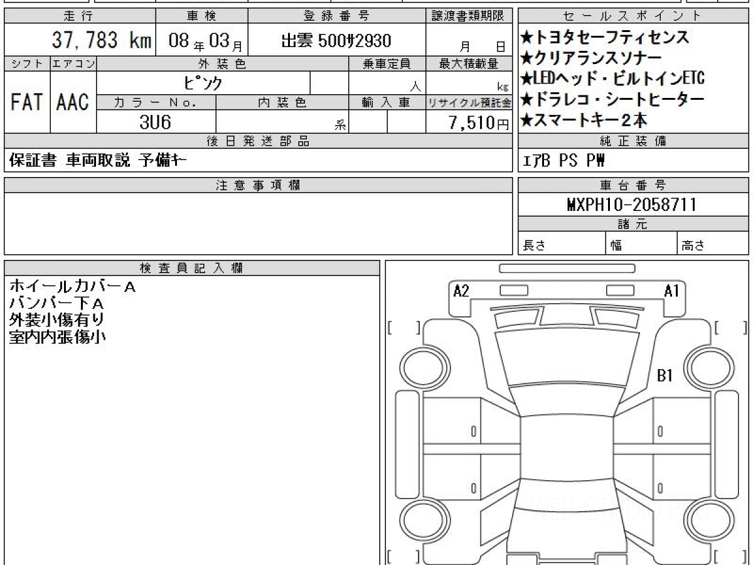Screen dimensions: 753x565
Task: Click the 車検 header cell
Action: 201,16
